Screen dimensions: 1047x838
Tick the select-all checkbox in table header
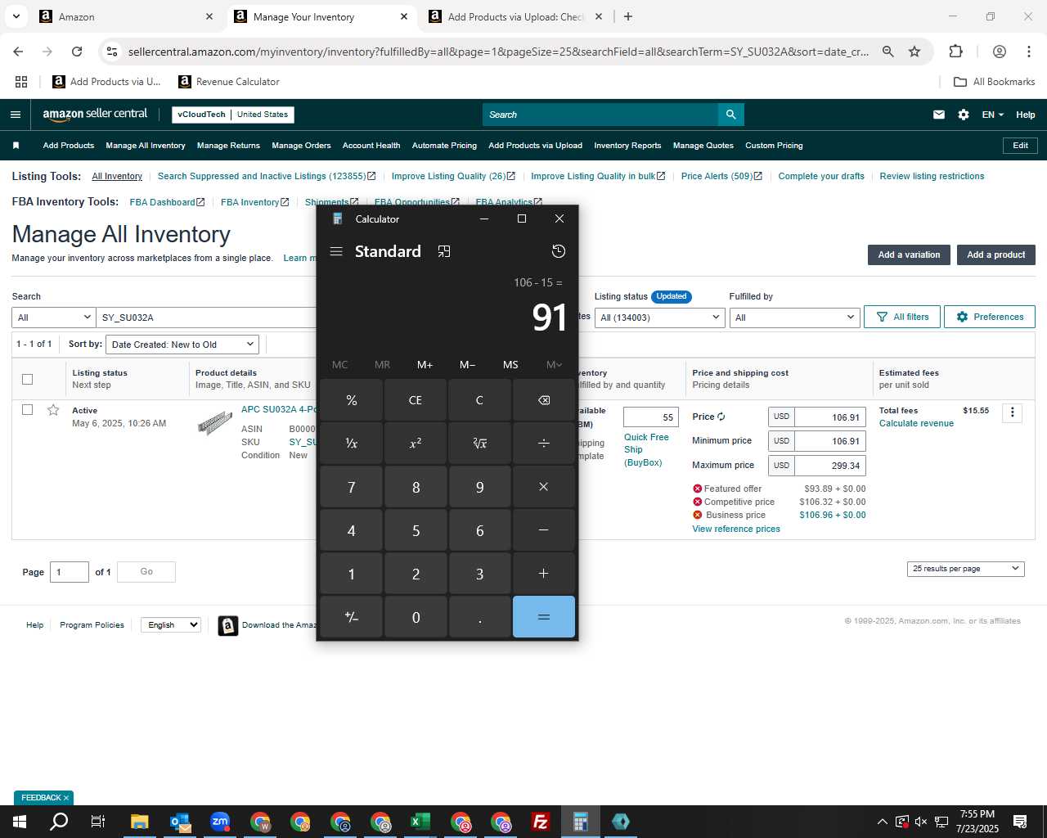27,379
